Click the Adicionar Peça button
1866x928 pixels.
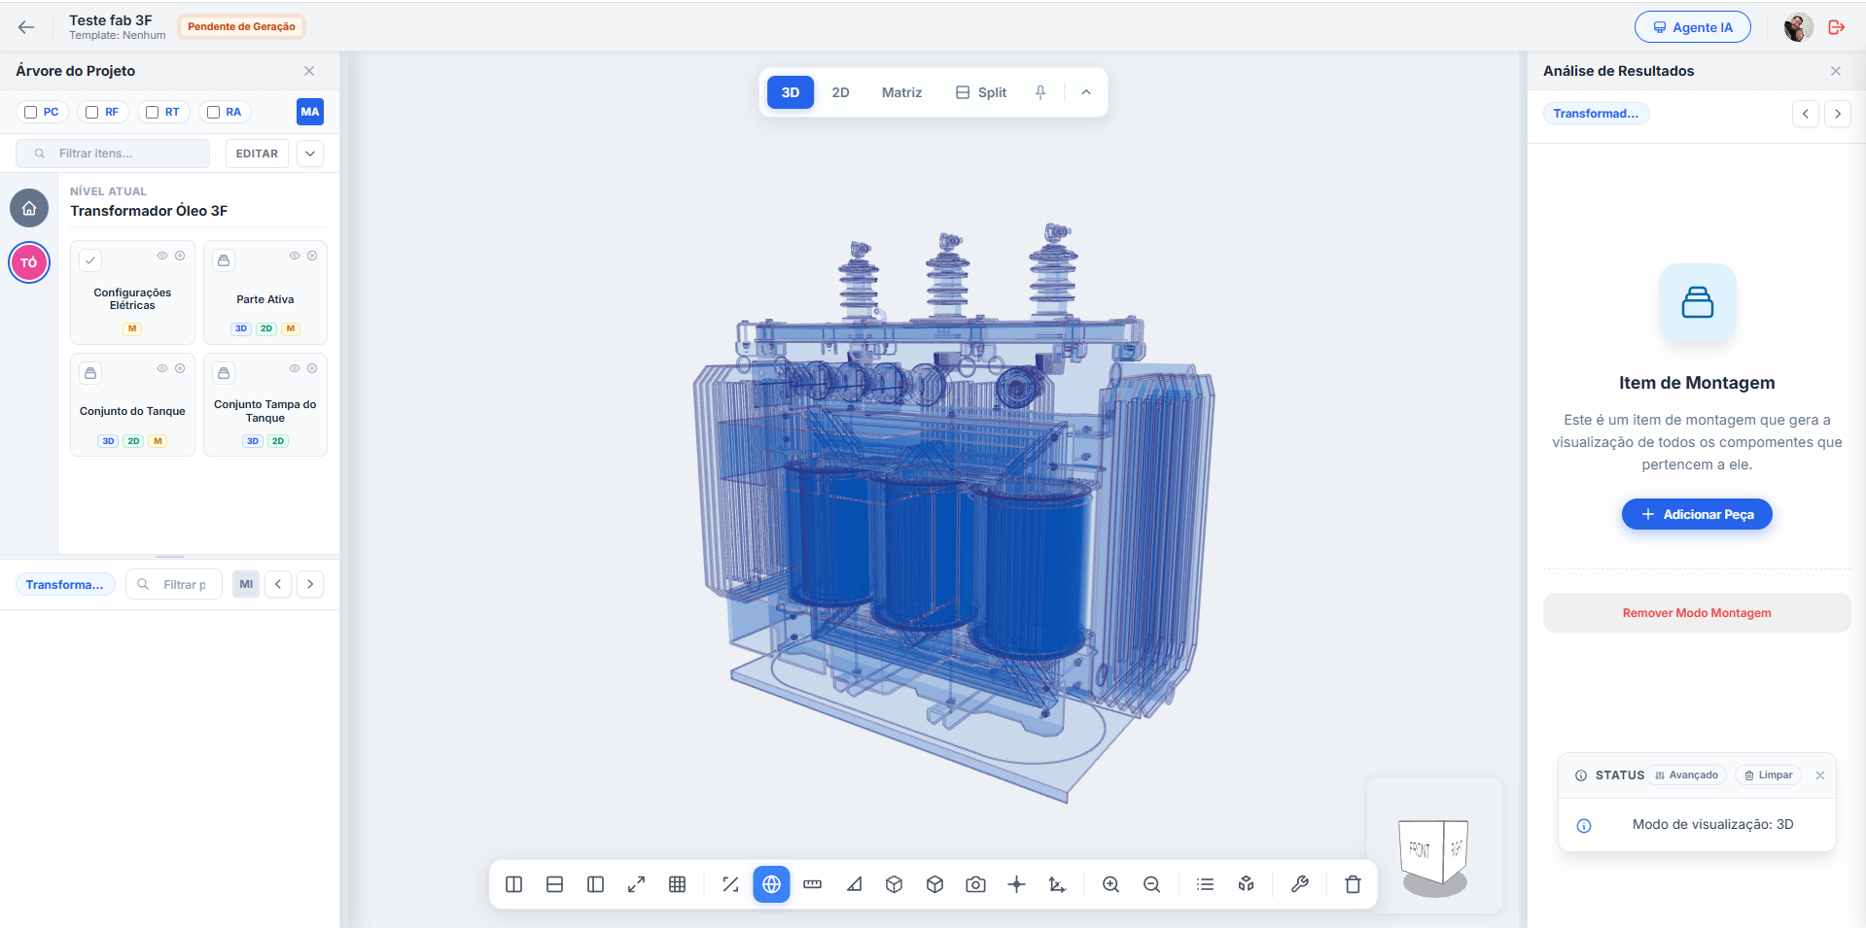(1697, 514)
